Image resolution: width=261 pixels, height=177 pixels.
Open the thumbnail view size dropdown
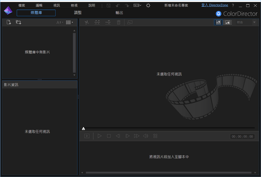pyautogui.click(x=69, y=22)
